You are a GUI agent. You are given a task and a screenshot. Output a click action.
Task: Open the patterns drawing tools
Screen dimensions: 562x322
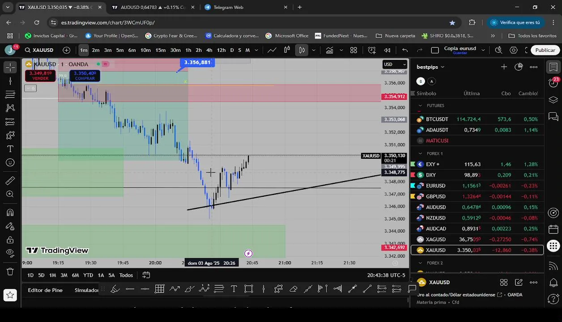(10, 108)
